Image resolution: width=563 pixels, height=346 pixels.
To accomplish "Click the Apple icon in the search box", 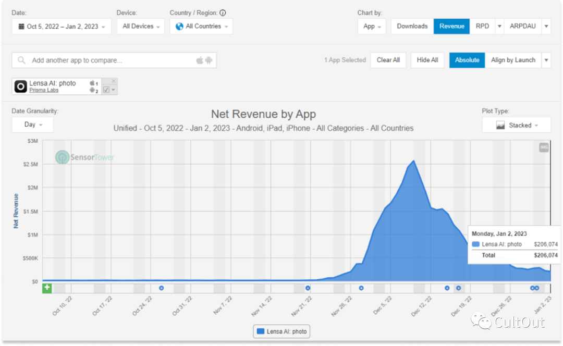I will coord(199,60).
